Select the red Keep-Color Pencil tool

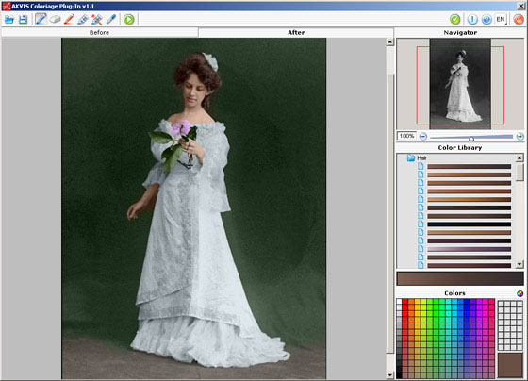(x=69, y=20)
